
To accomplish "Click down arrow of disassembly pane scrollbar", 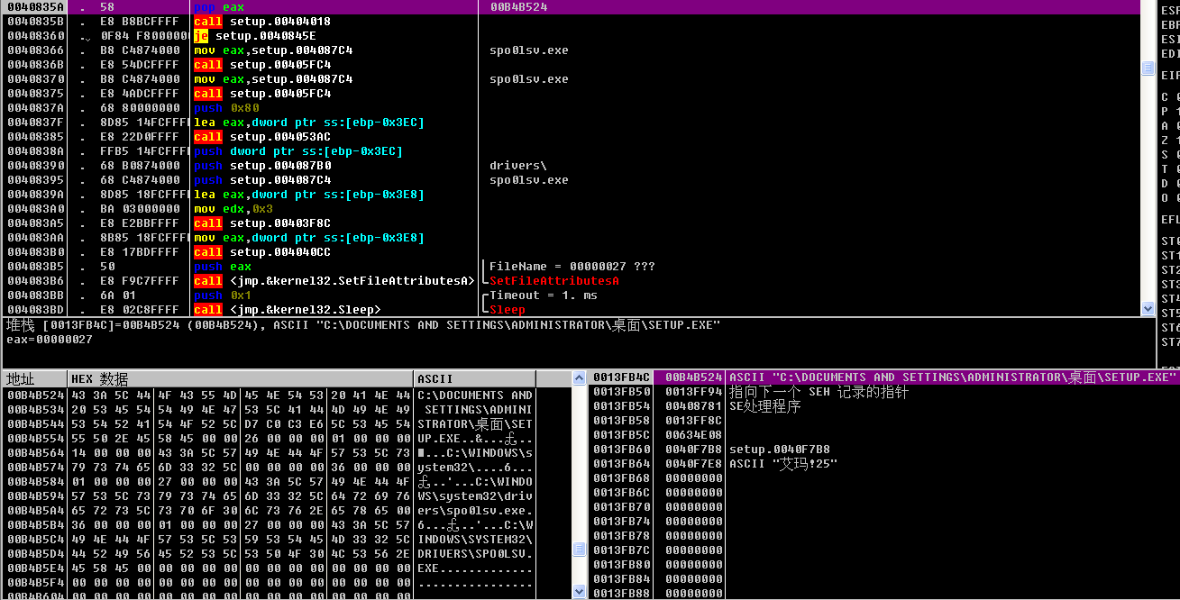I will pos(1148,309).
